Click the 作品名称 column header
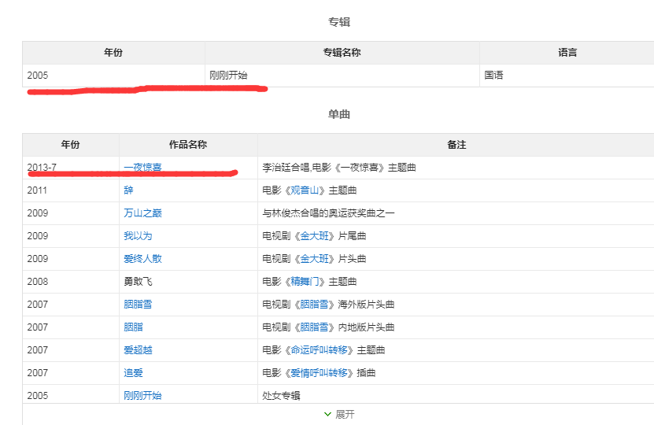The image size is (654, 425). [x=188, y=145]
